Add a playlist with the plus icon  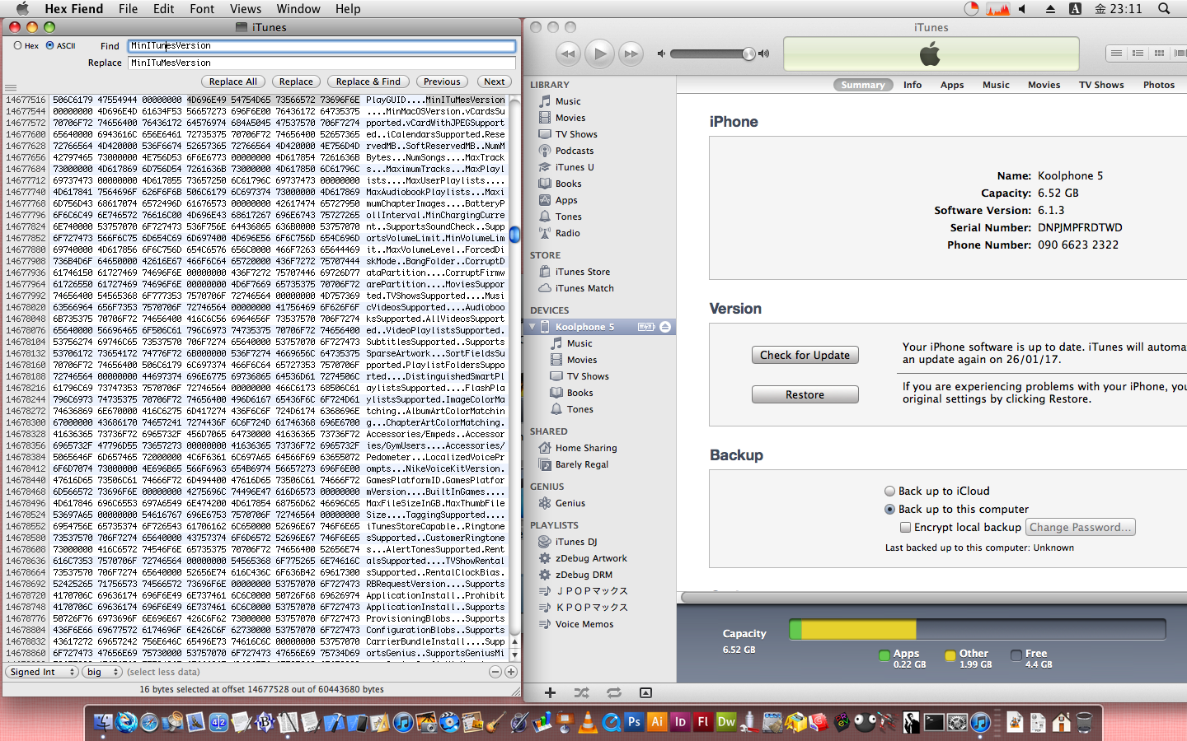click(x=550, y=693)
